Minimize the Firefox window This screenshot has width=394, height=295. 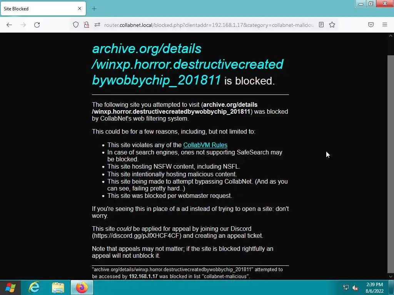361,4
